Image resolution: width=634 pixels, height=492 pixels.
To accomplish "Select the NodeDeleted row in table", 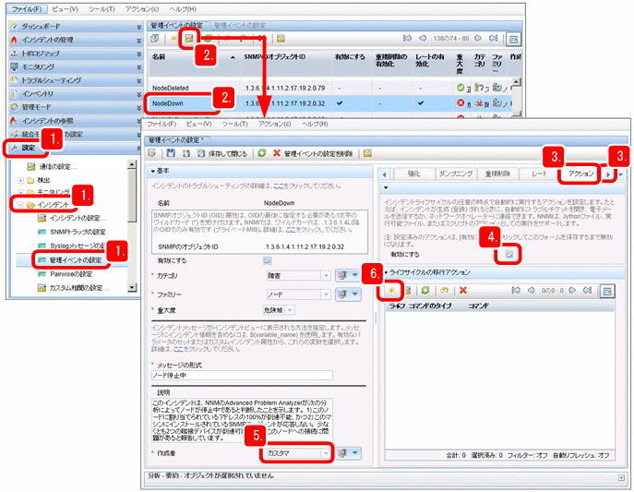I will (x=330, y=88).
